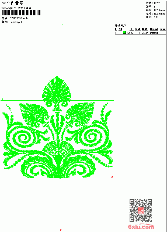Click the barcode under the Wilcom studio name
The height and width of the screenshot is (232, 167).
[x=21, y=13]
